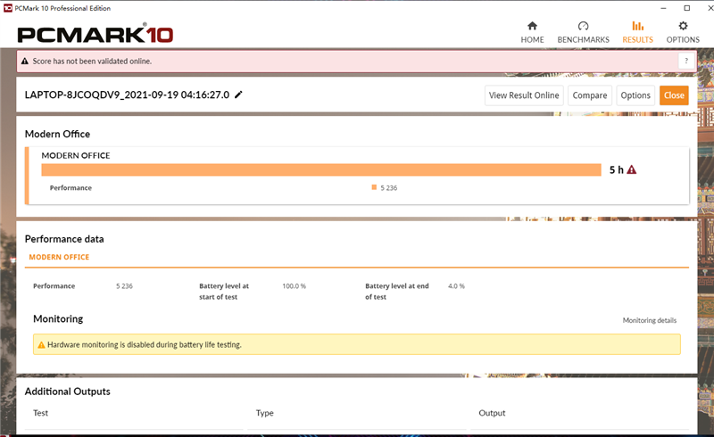
Task: Click the red warning triangle beside 5 h
Action: 632,169
